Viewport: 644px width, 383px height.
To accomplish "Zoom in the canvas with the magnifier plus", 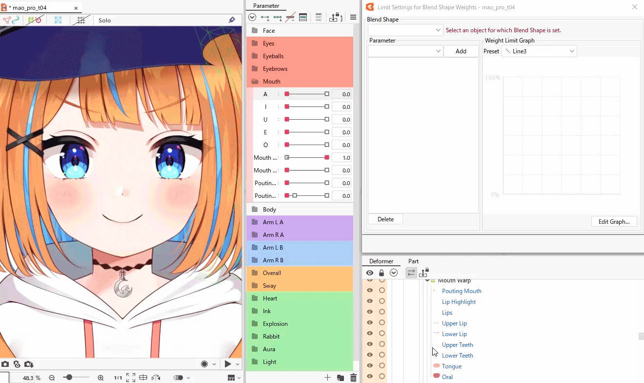I will coord(101,378).
